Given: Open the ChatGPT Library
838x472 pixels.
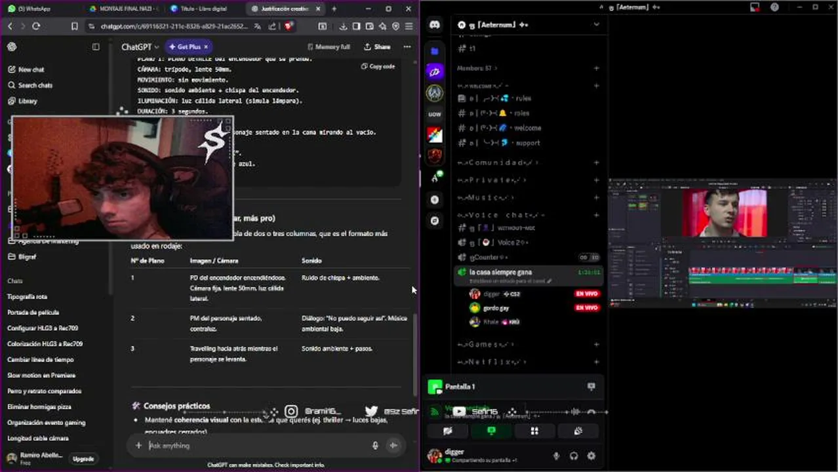Looking at the screenshot, I should point(23,101).
